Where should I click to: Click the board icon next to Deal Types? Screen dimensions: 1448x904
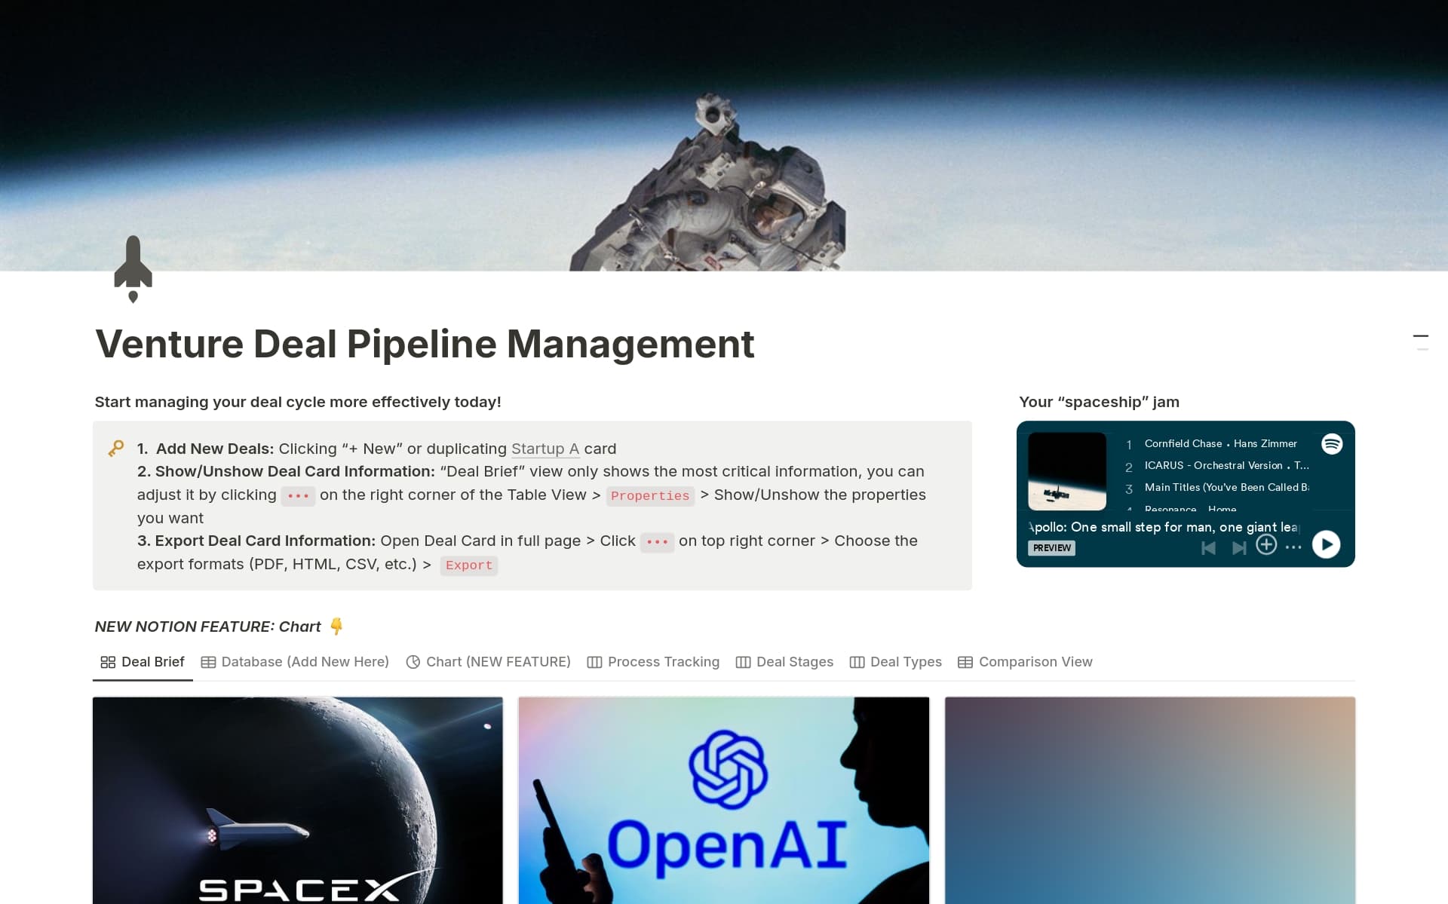pyautogui.click(x=856, y=661)
